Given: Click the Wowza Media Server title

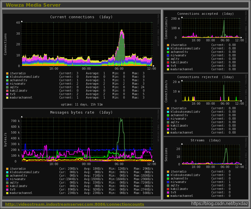Looking at the screenshot, I should 33,5.
